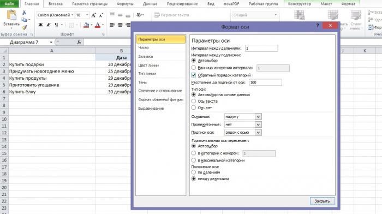Switch to the Формулы ribbon tab
The height and width of the screenshot is (214, 382).
pos(125,4)
